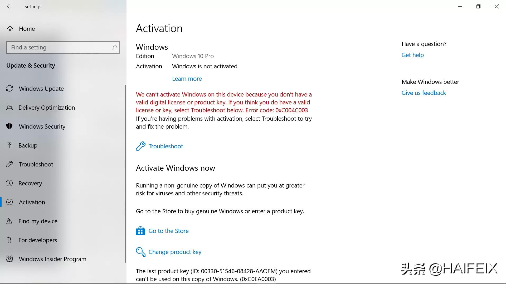Click Learn more about activation
The image size is (506, 284).
[x=187, y=78]
